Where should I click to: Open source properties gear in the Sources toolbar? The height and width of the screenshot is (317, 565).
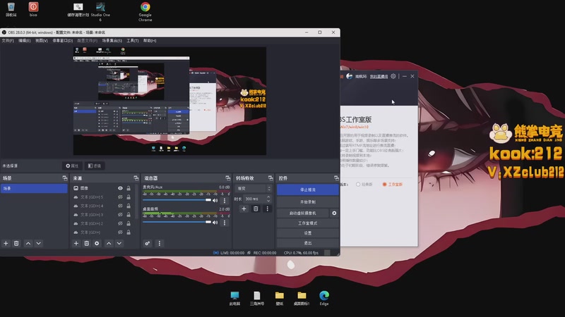[97, 243]
